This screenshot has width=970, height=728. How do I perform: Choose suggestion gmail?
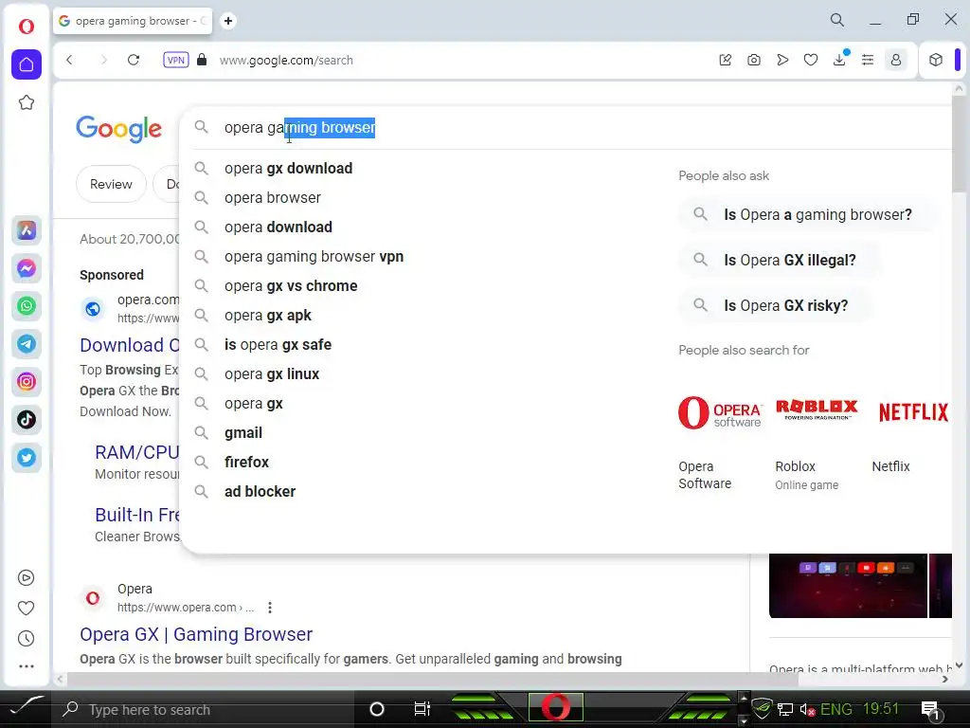[243, 432]
